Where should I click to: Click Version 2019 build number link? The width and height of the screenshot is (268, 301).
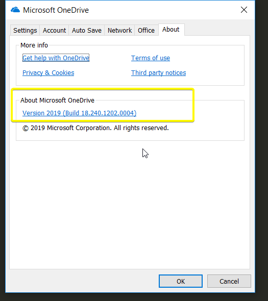coord(79,113)
